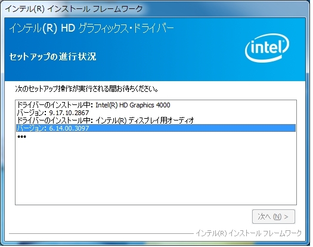
Task: Click the version number 6.14.00.3097
Action: coord(69,128)
